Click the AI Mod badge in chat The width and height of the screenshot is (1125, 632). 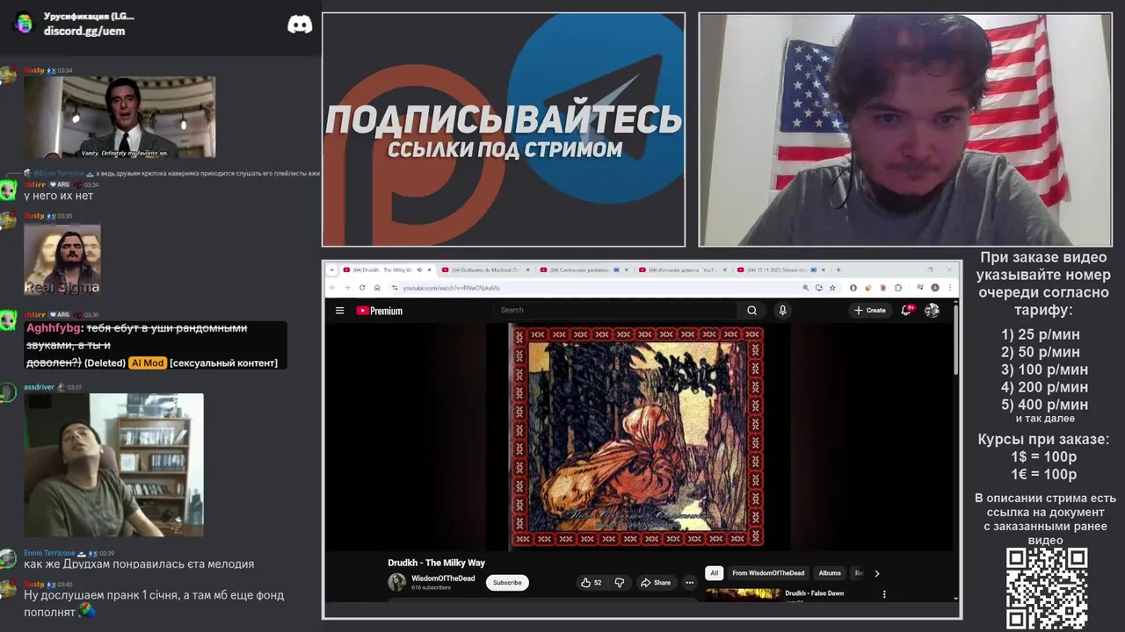[147, 363]
